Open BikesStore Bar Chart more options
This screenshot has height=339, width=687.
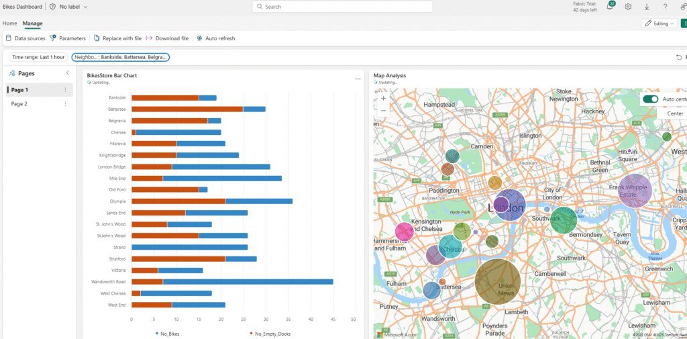358,79
